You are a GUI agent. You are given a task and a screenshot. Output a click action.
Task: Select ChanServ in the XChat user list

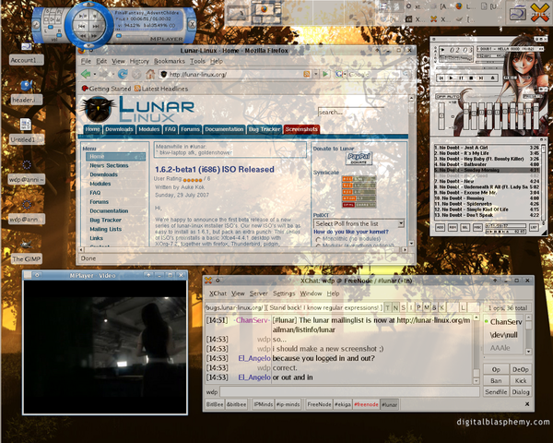pyautogui.click(x=503, y=321)
